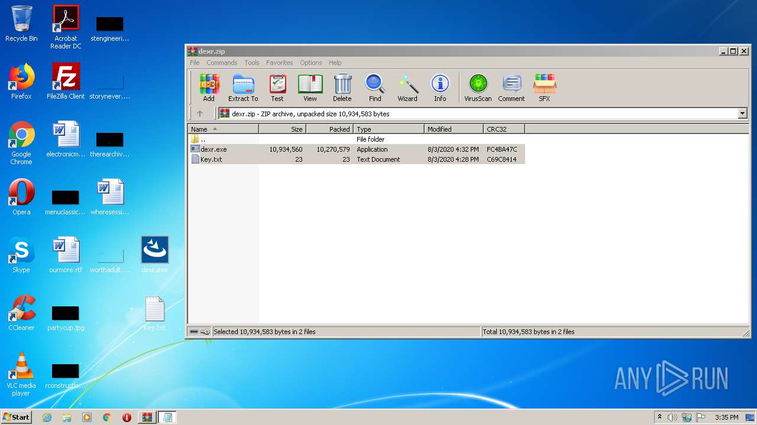The image size is (757, 425).
Task: Sort by the Modified column header
Action: 454,129
